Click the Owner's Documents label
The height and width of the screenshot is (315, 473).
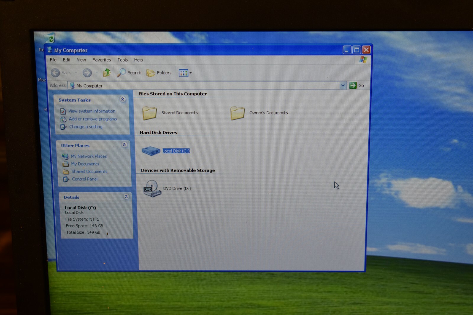click(x=268, y=113)
